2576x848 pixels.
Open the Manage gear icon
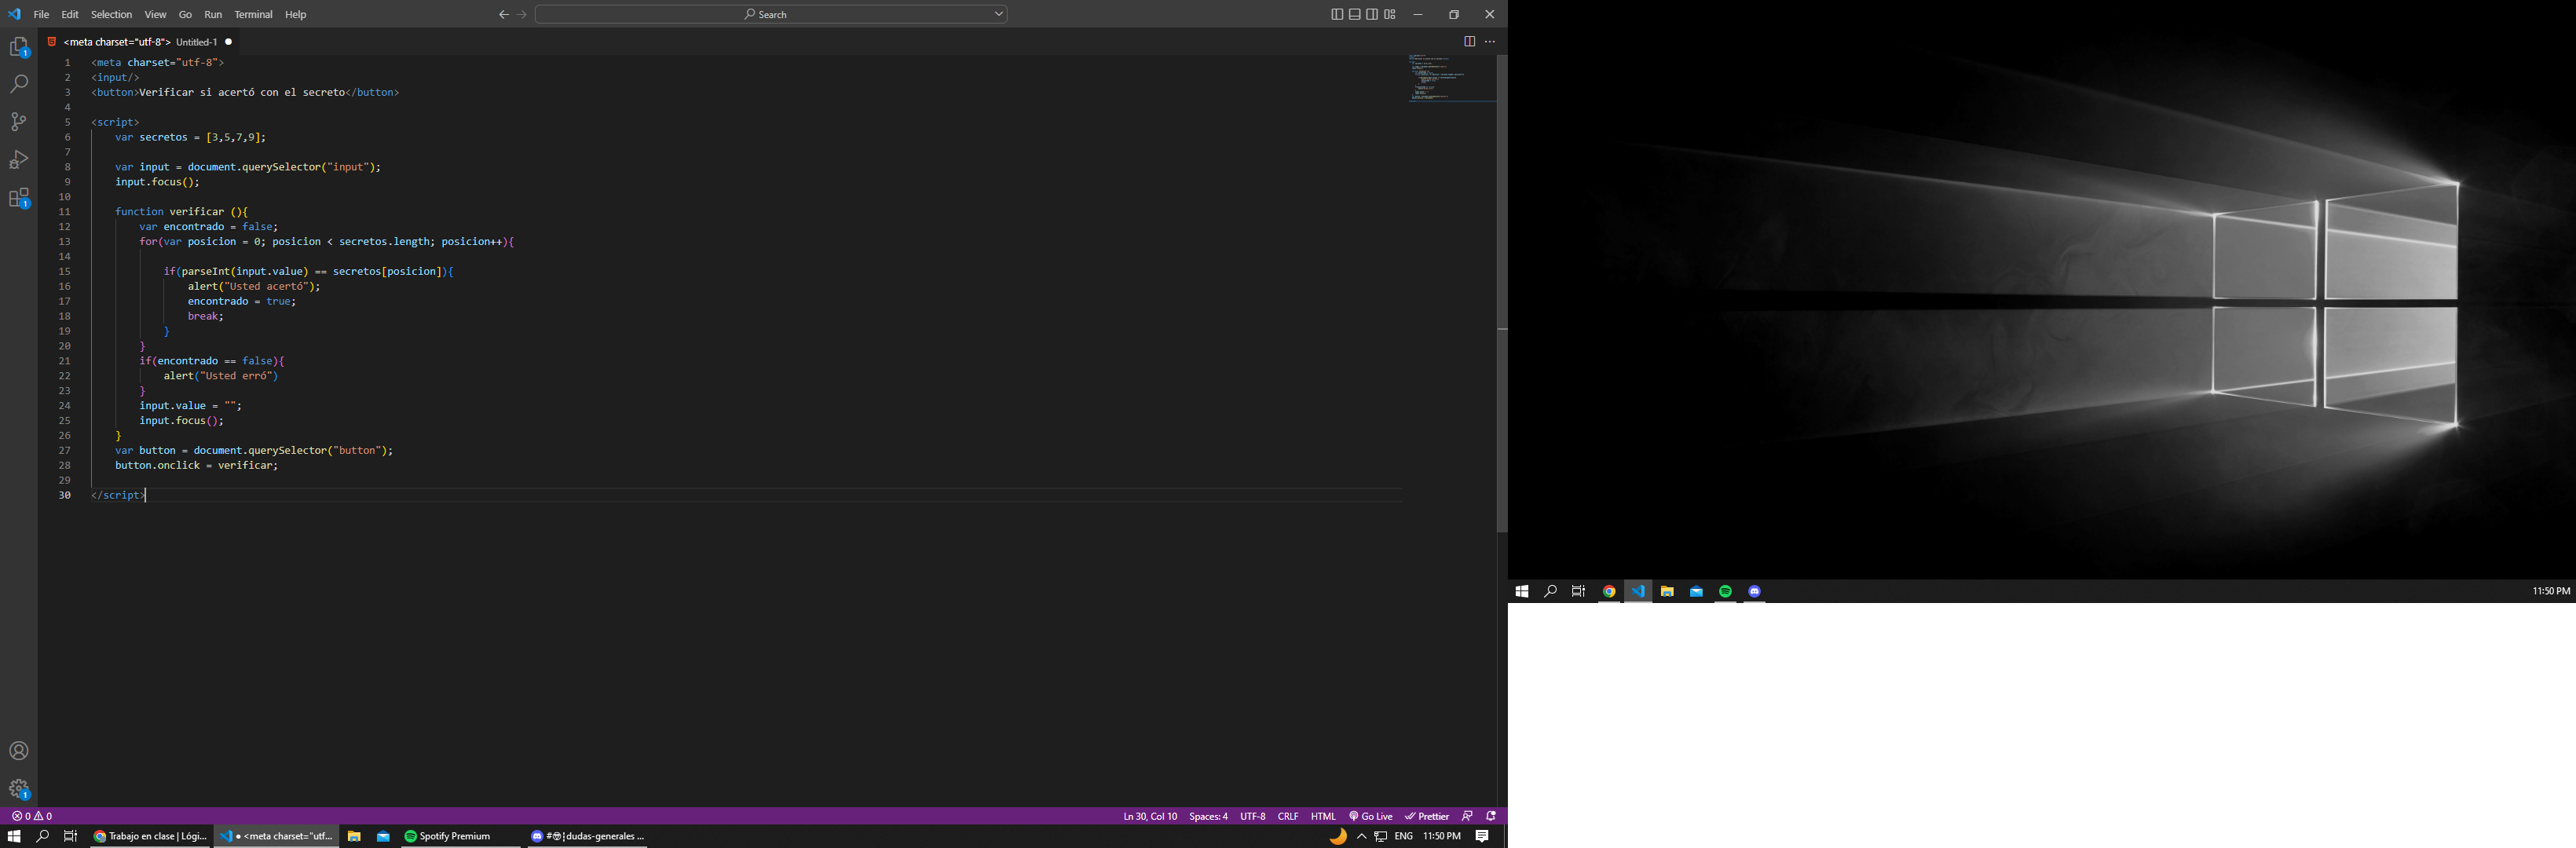(x=19, y=789)
